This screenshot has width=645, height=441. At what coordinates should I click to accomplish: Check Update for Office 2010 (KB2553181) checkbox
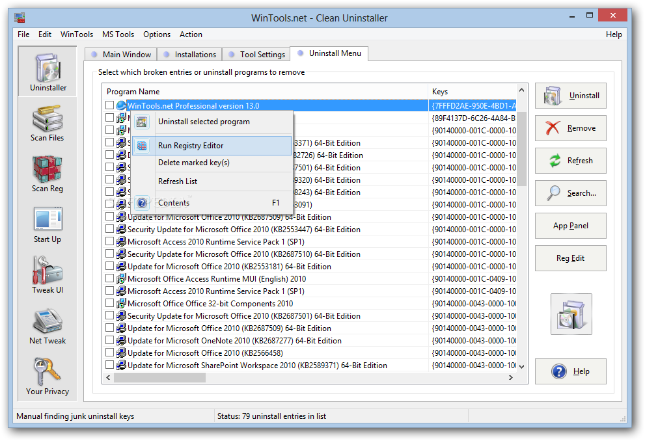pos(109,266)
